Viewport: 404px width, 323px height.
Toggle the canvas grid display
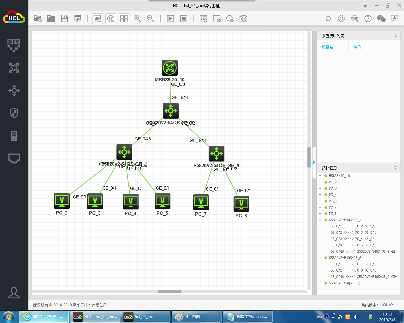124,19
